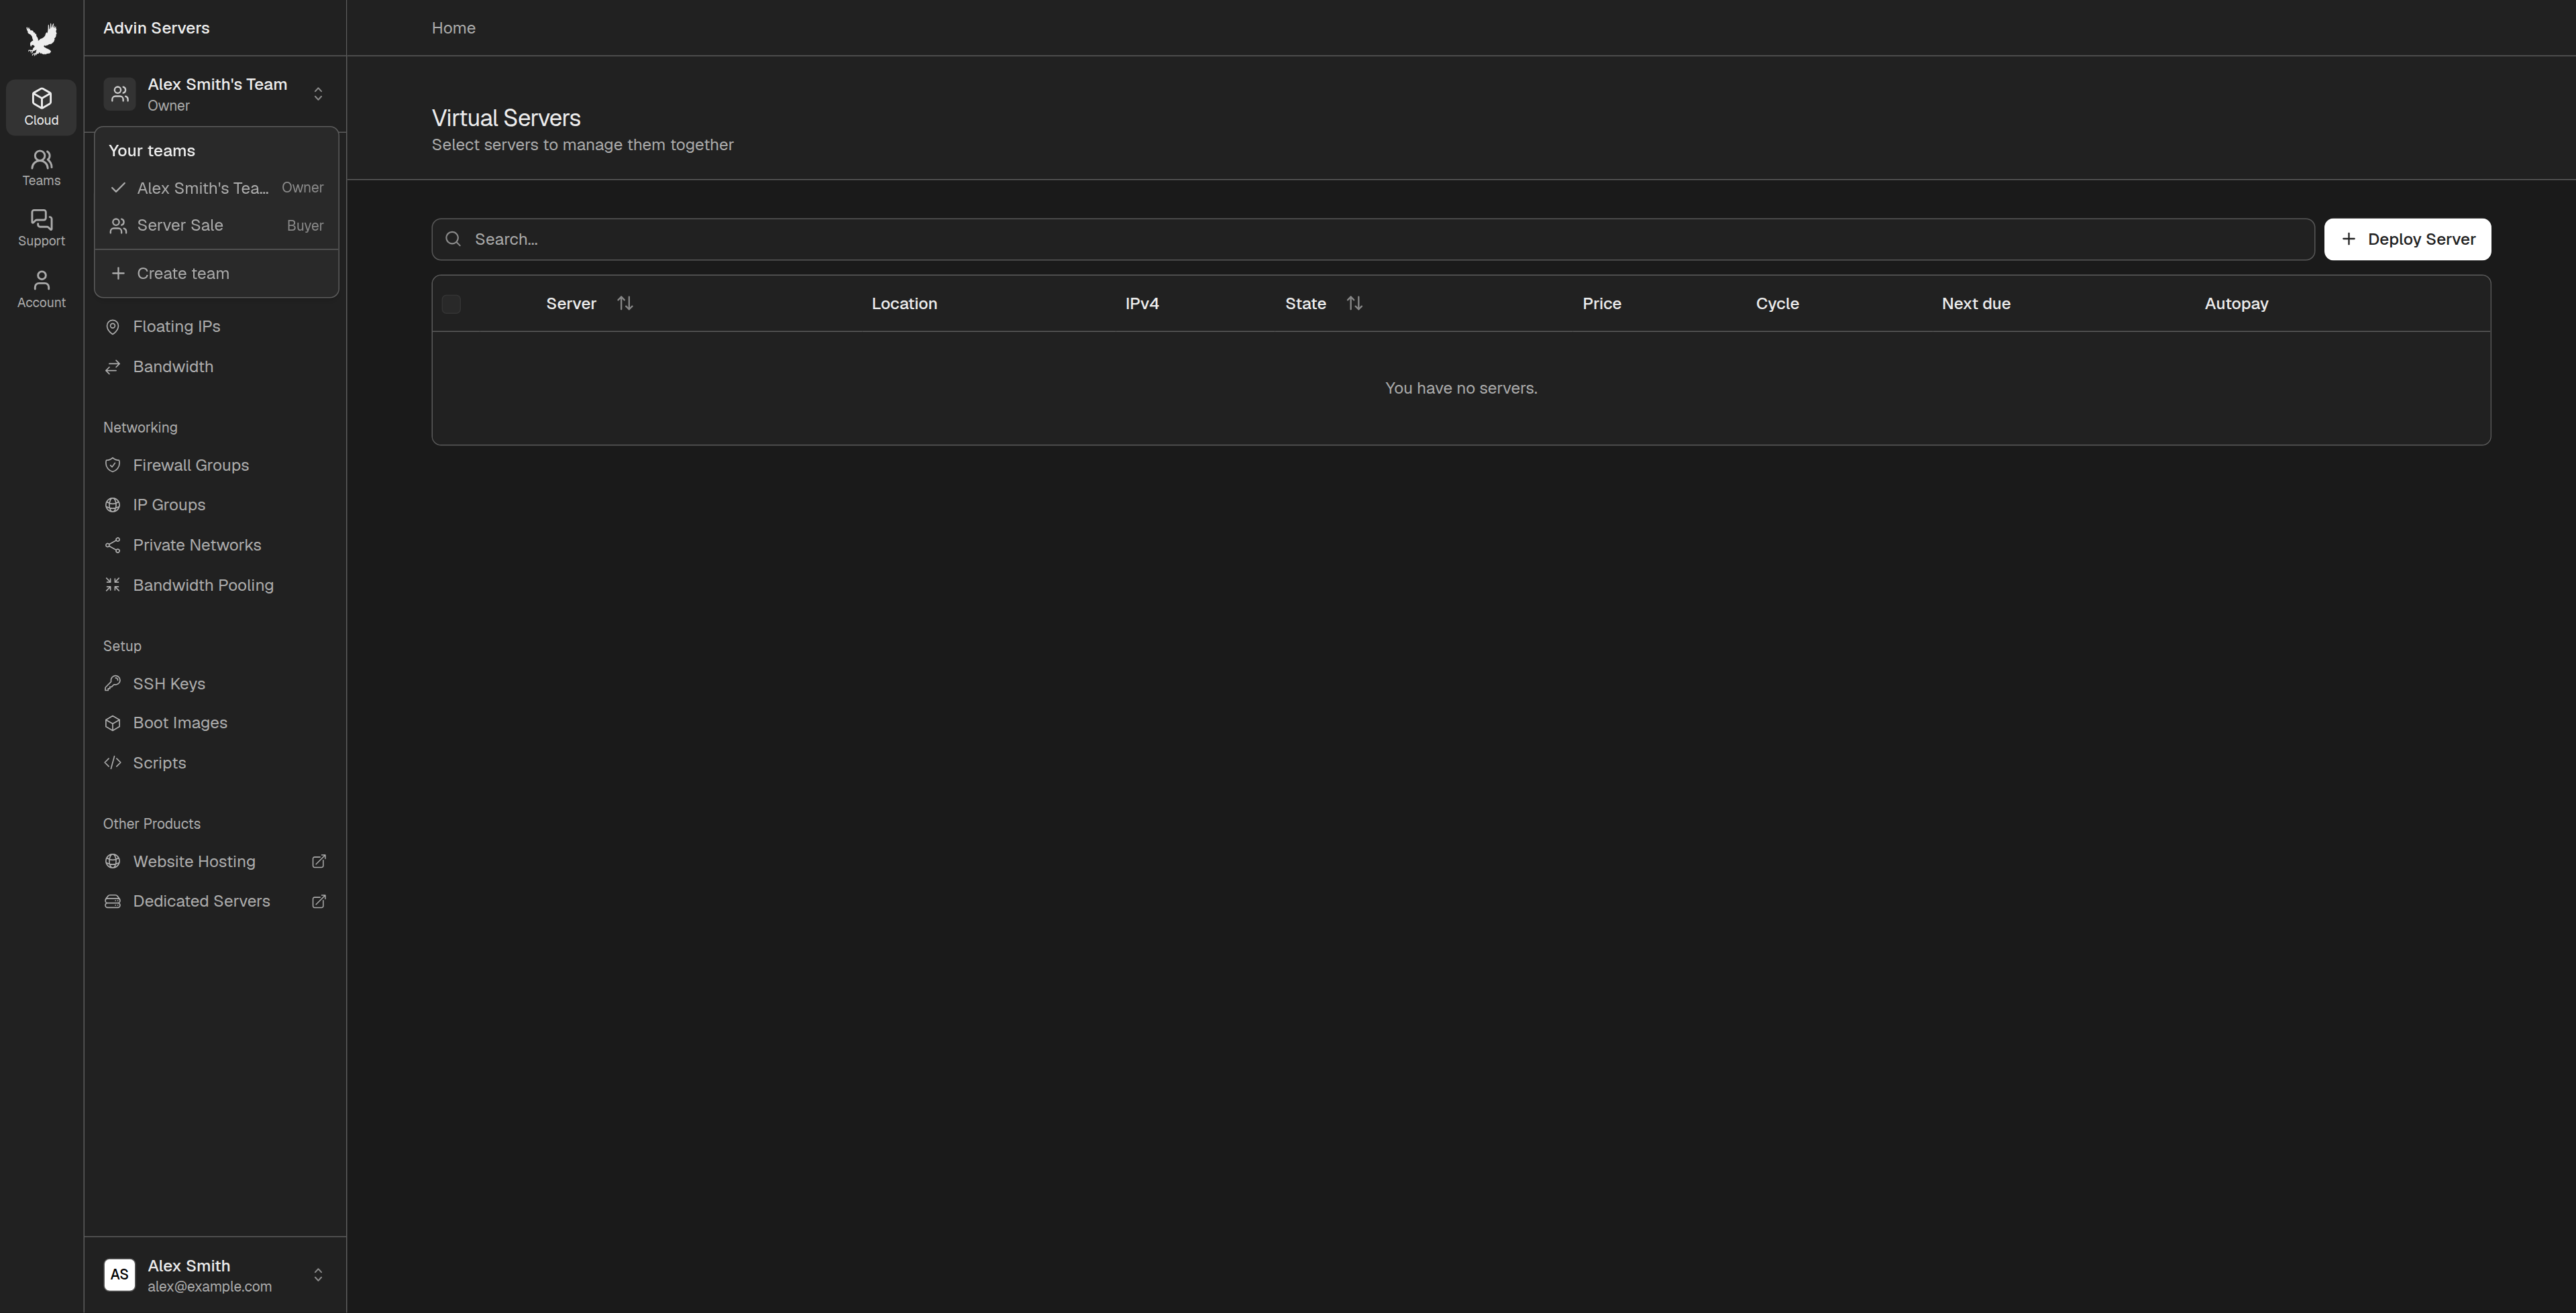Click the search magnifier icon
The width and height of the screenshot is (2576, 1313).
[453, 239]
